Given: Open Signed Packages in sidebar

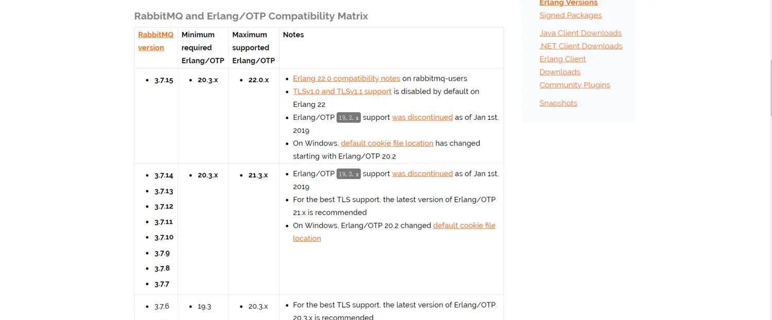Looking at the screenshot, I should pos(570,15).
